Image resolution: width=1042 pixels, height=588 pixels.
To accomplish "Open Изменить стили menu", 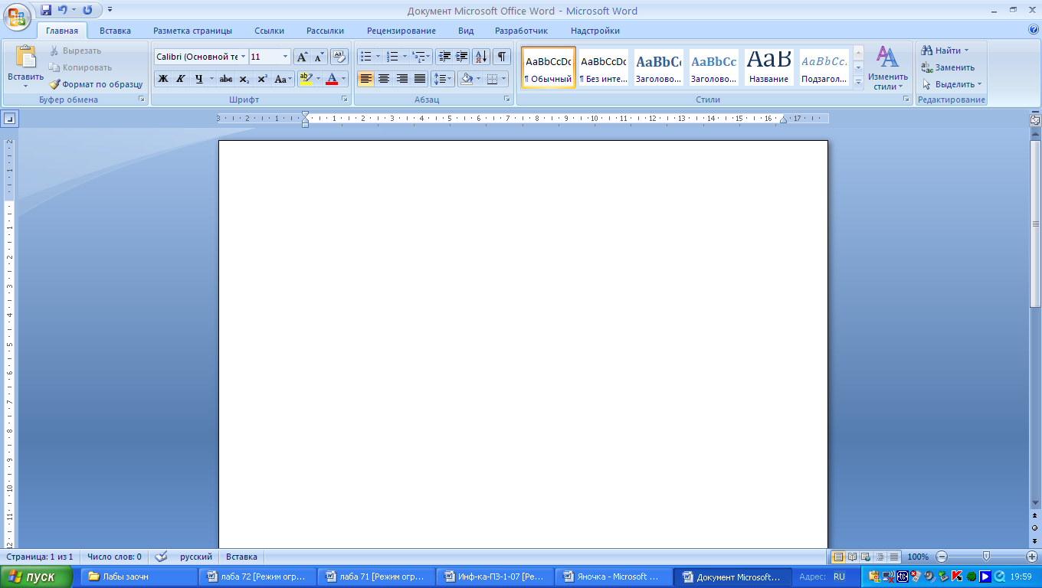I will pos(888,67).
